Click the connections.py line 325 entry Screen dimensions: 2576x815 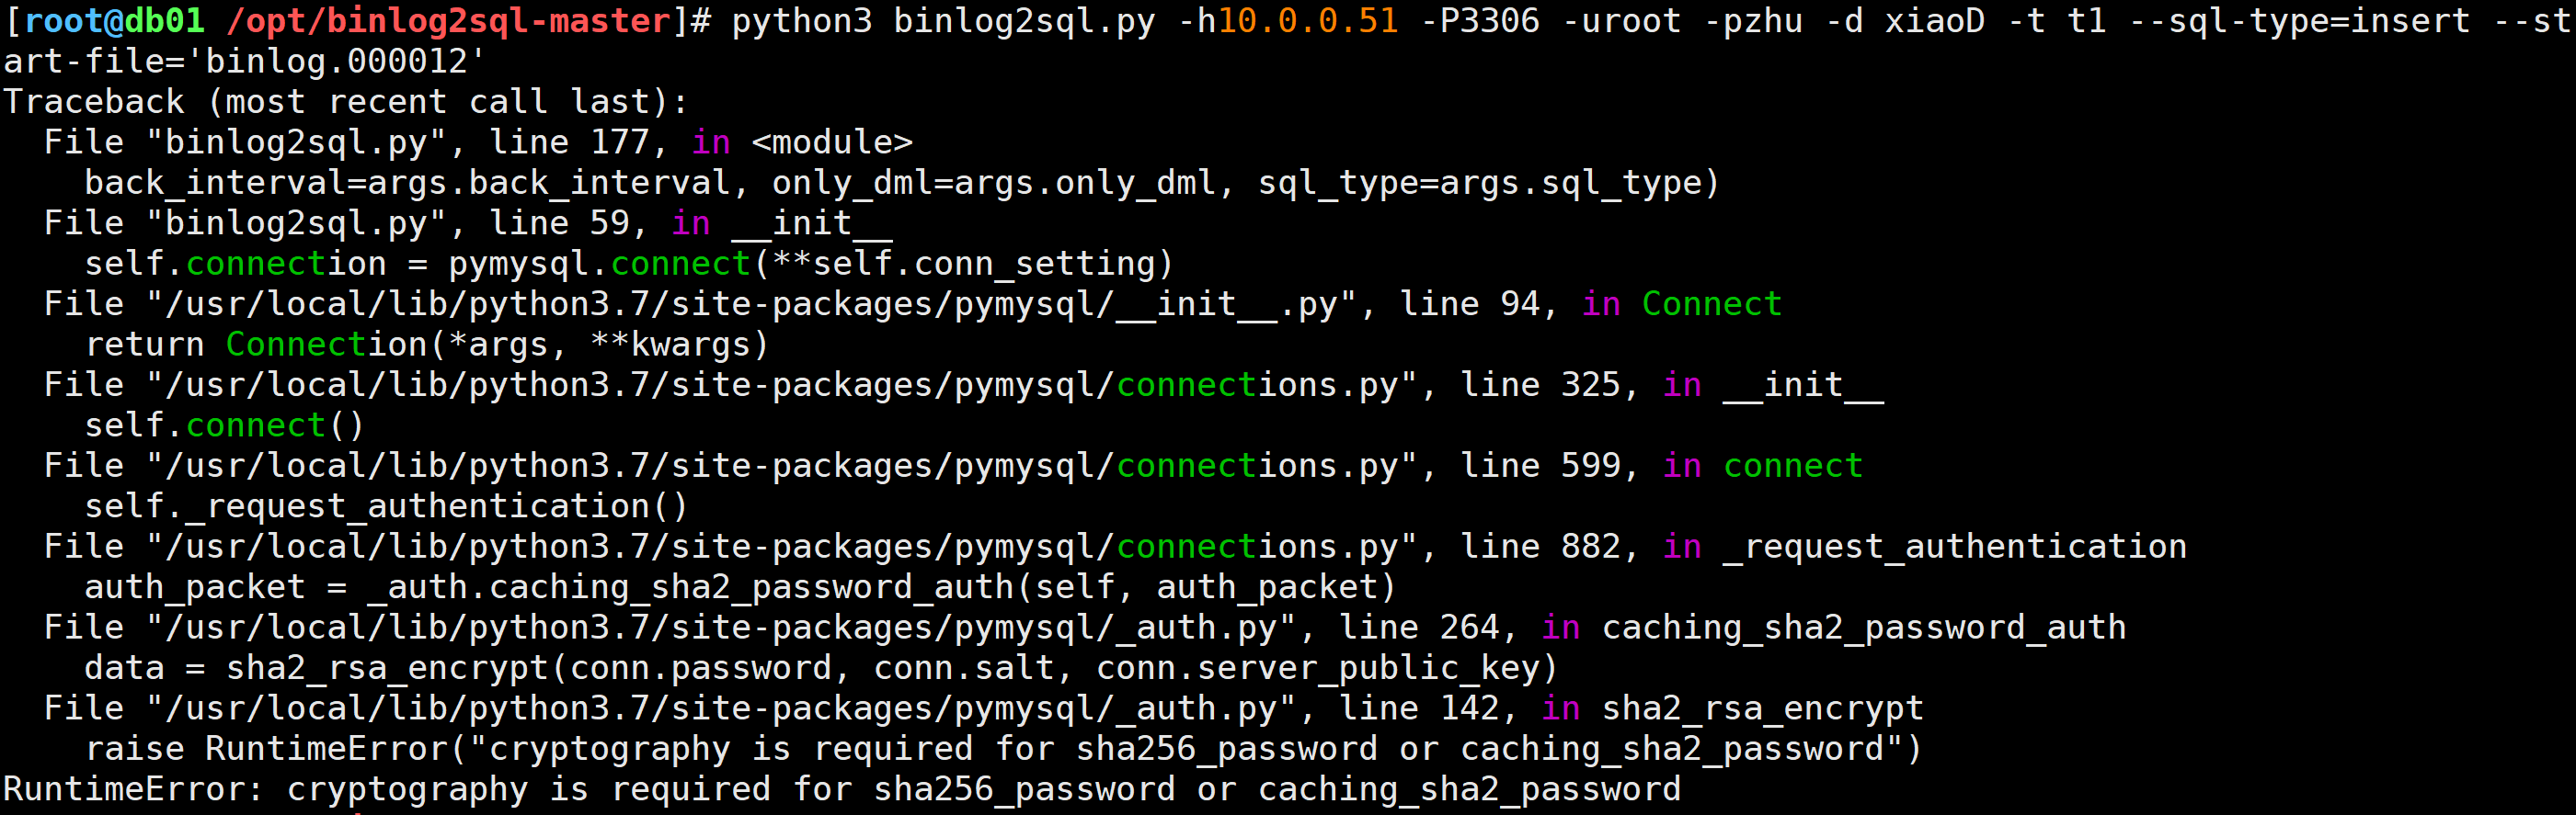tap(964, 386)
